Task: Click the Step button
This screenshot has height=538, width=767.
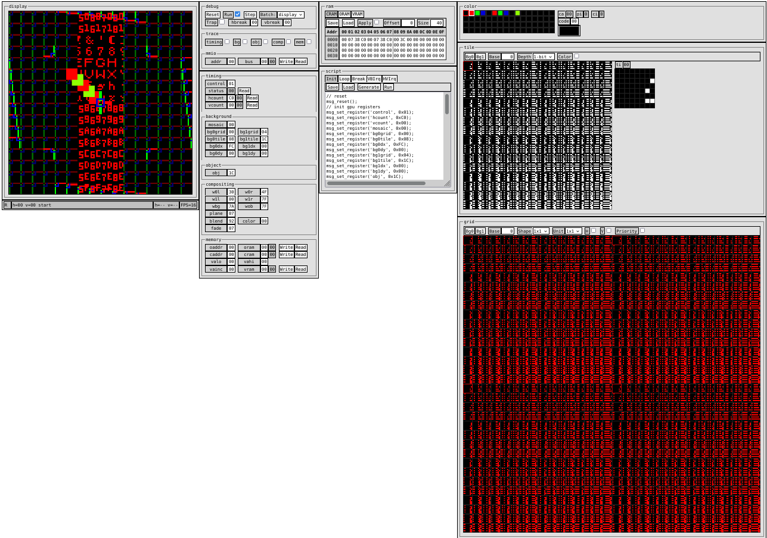Action: (x=250, y=15)
